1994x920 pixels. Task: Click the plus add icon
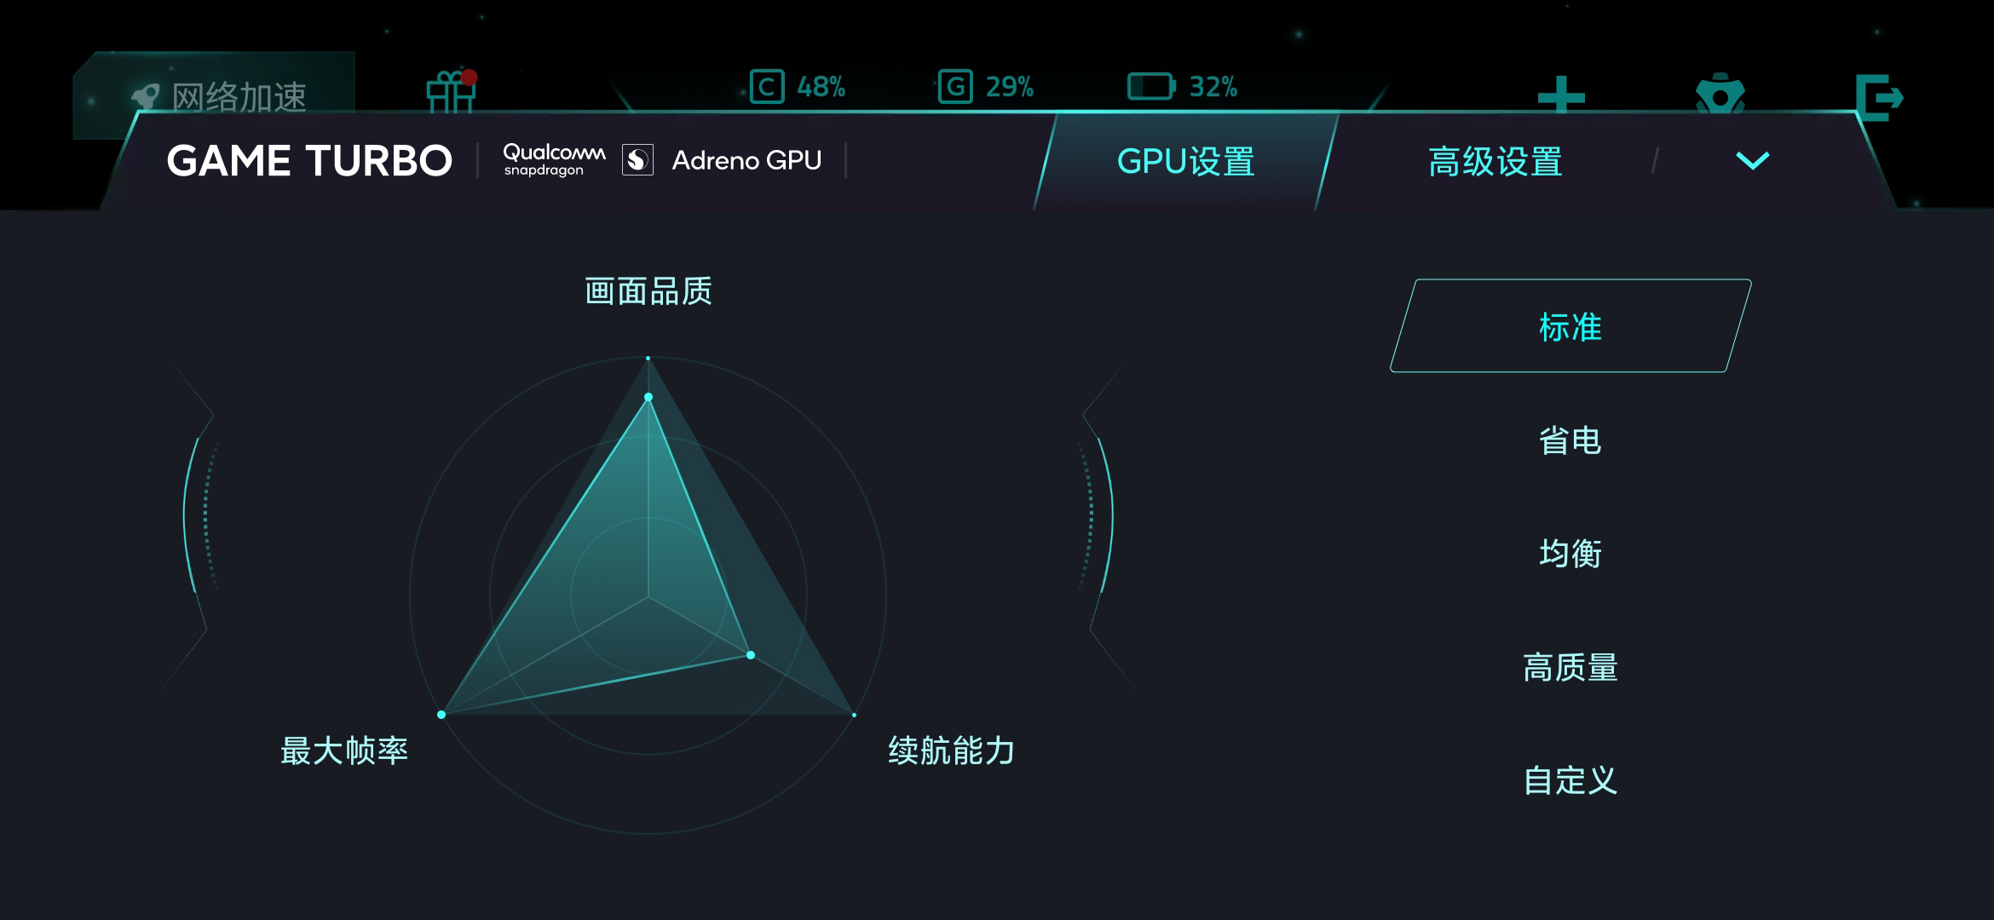tap(1561, 97)
